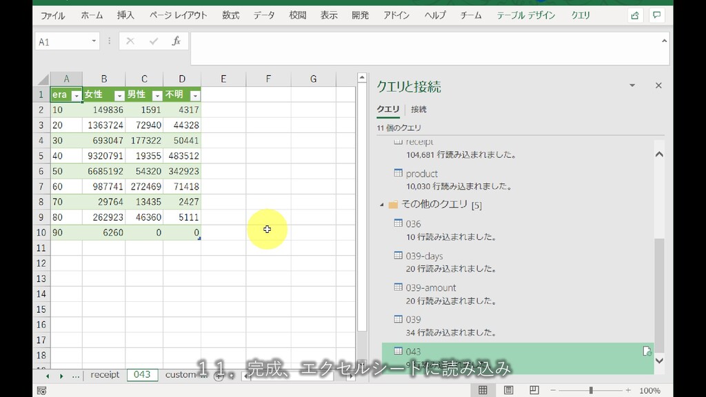The height and width of the screenshot is (397, 706).
Task: Switch to Normal view in status bar
Action: (x=483, y=390)
